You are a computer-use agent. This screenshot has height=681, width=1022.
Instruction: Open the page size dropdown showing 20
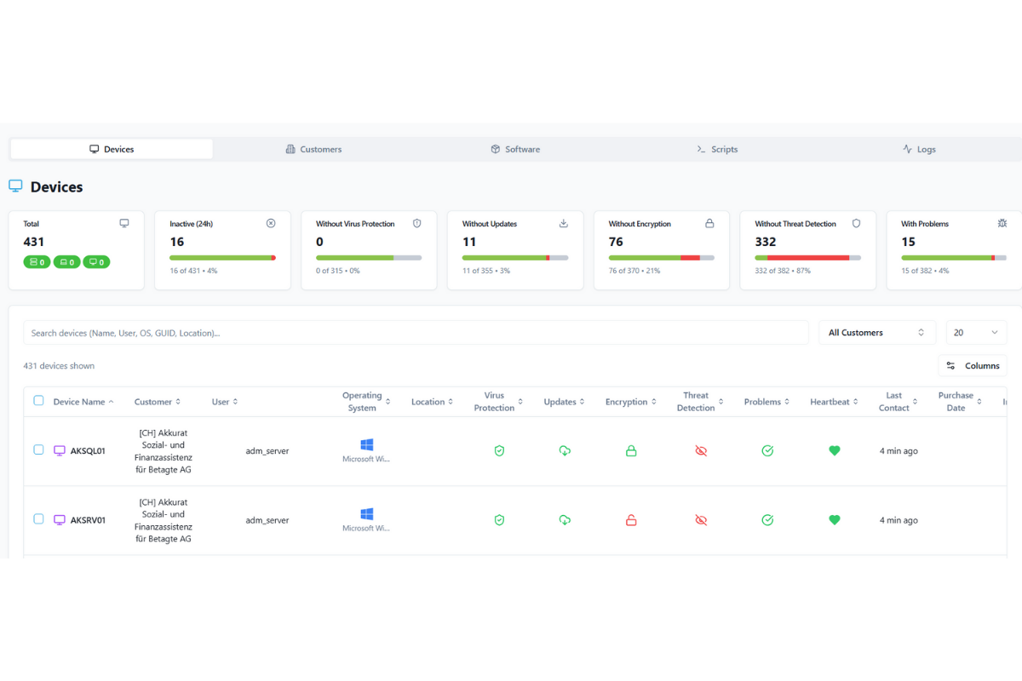(x=976, y=333)
